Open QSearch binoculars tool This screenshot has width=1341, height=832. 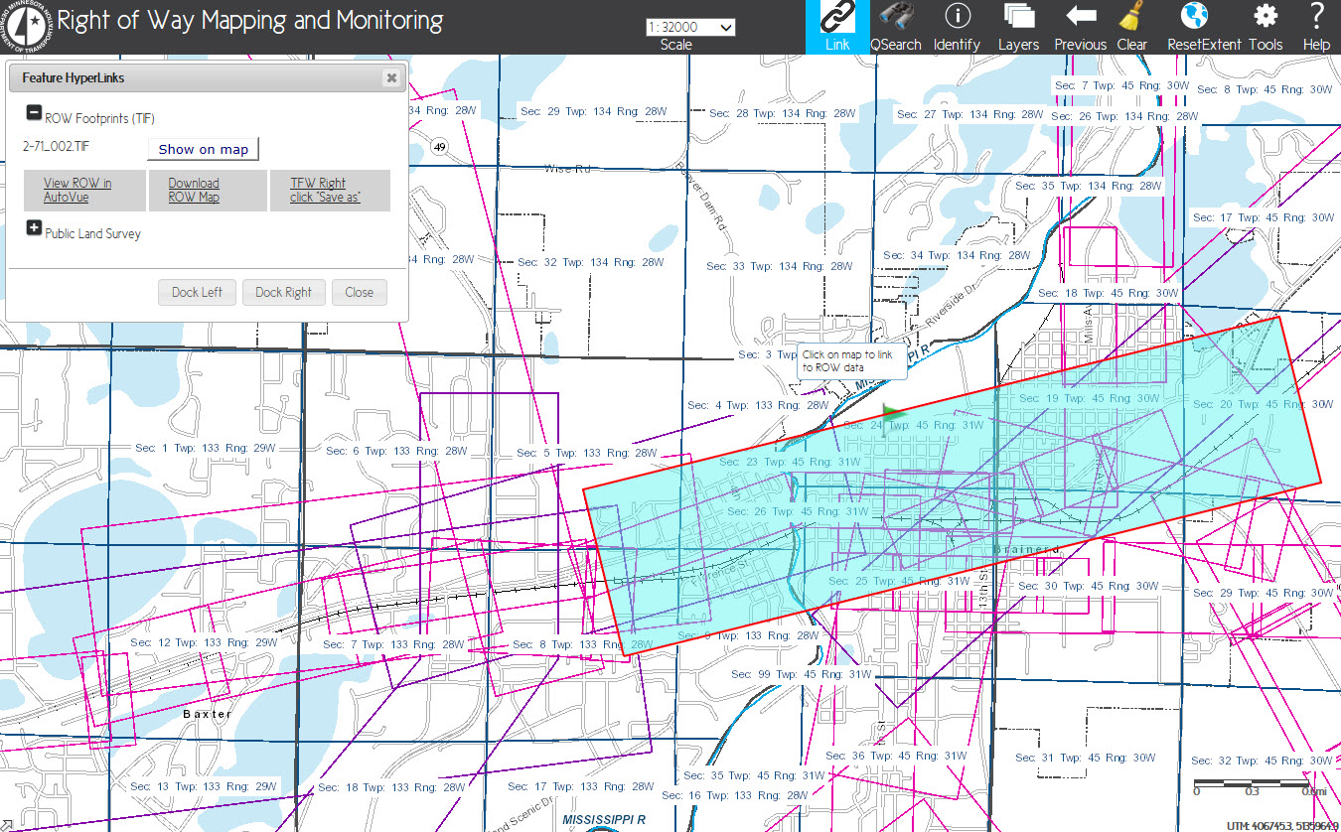895,27
